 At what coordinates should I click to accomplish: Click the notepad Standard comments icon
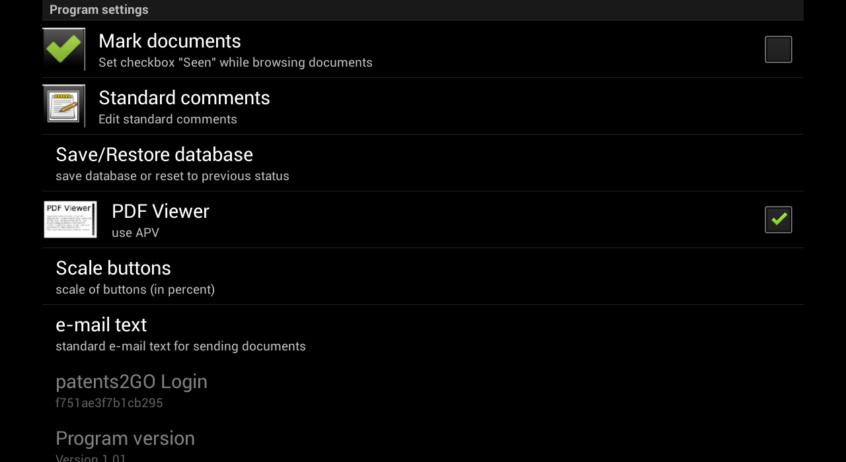coord(63,106)
